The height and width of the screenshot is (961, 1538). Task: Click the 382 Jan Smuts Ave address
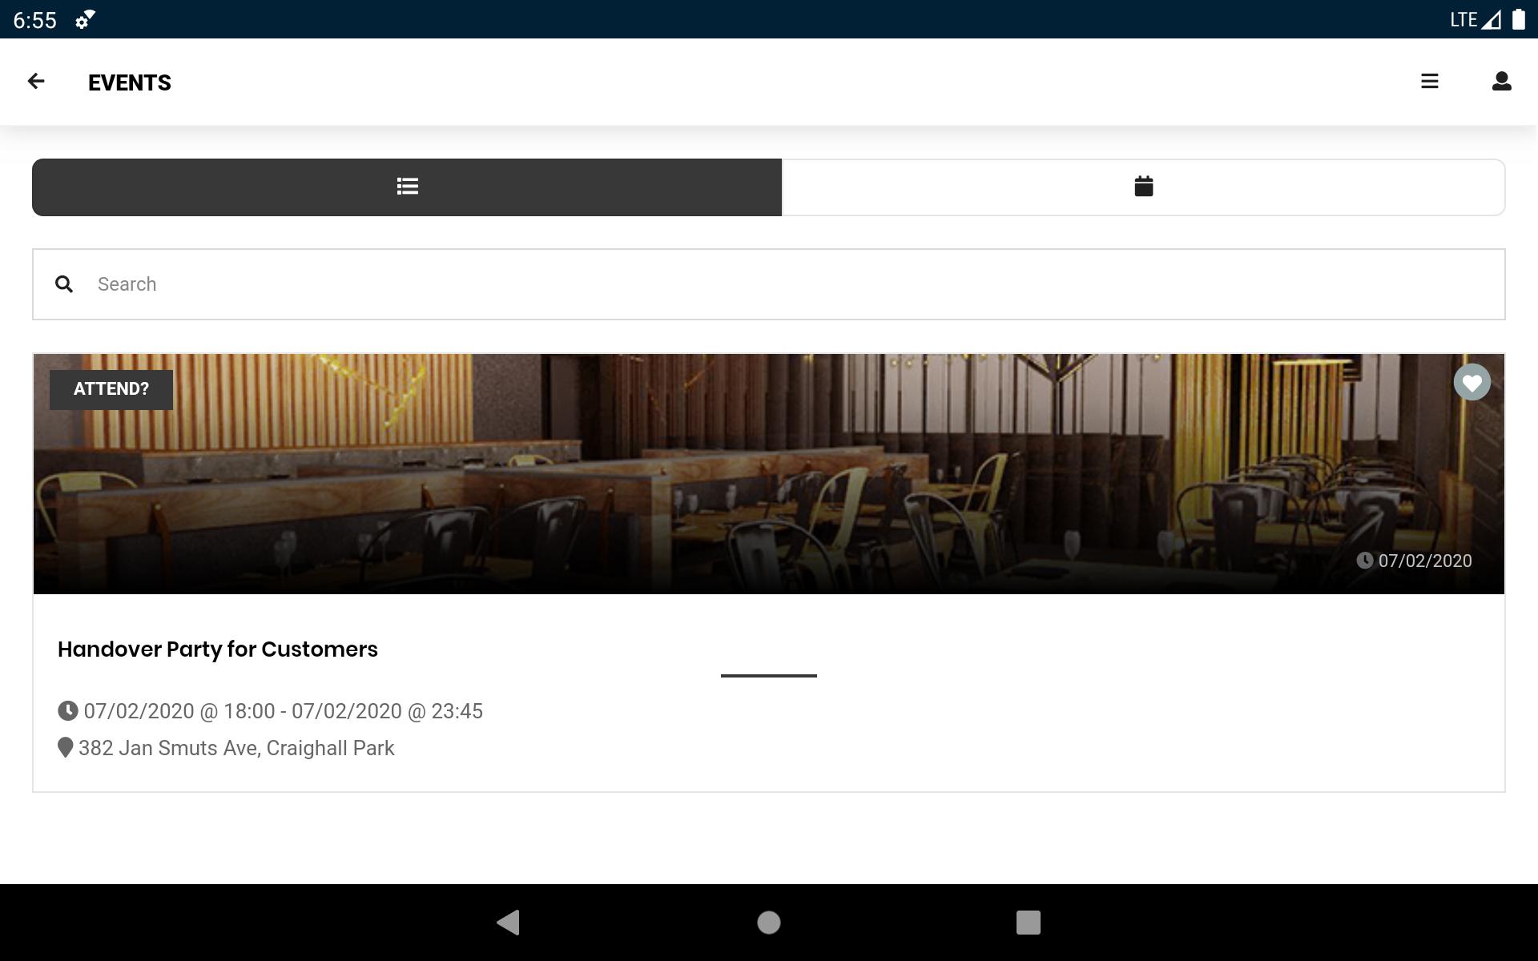[x=237, y=748]
